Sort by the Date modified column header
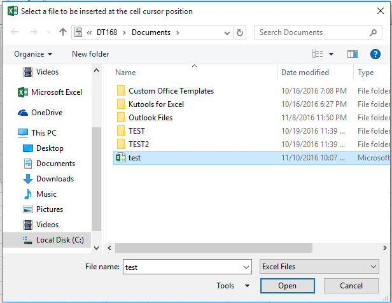Screen dimensions: 392x303 point(305,73)
